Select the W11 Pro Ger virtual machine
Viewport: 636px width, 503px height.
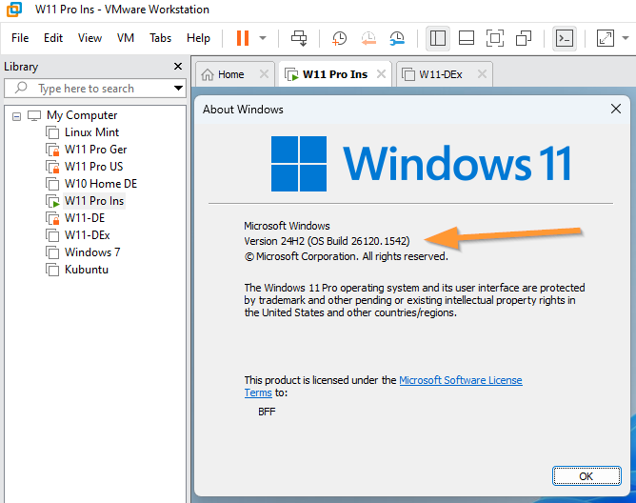(x=96, y=150)
